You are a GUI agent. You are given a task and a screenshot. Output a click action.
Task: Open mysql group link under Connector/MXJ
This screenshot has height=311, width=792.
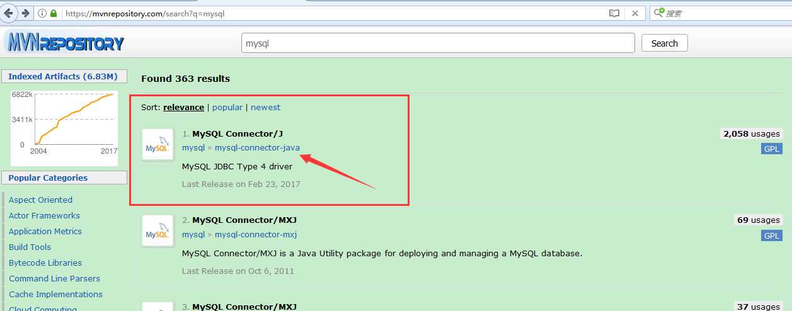[193, 234]
